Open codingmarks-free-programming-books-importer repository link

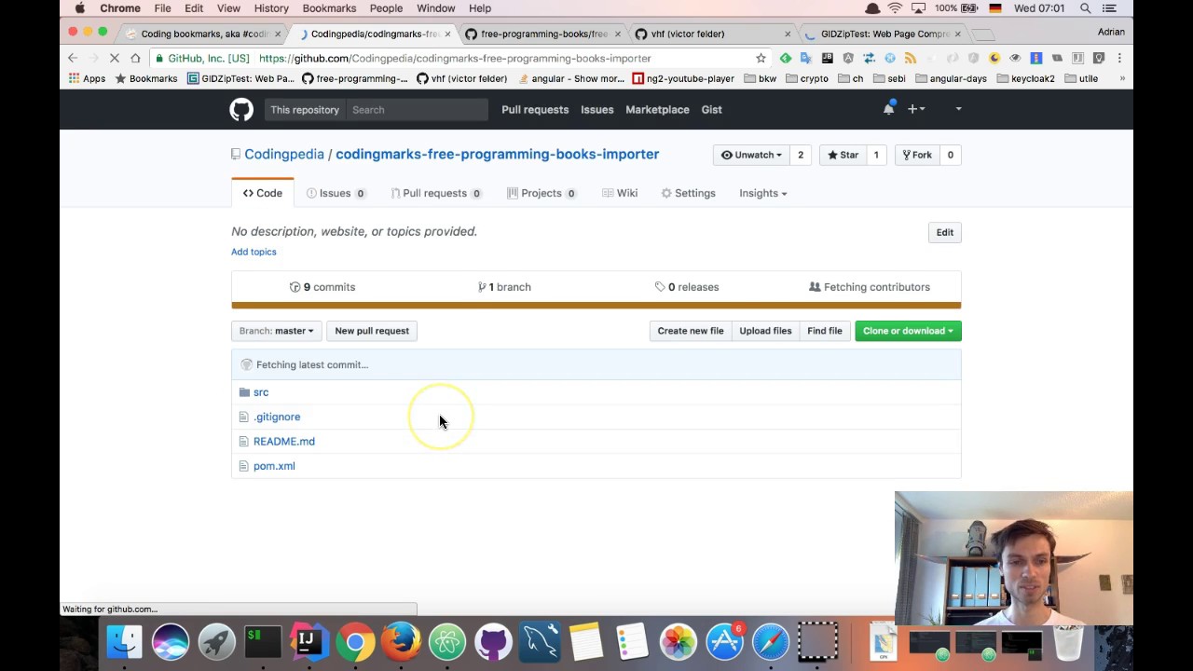pos(497,154)
